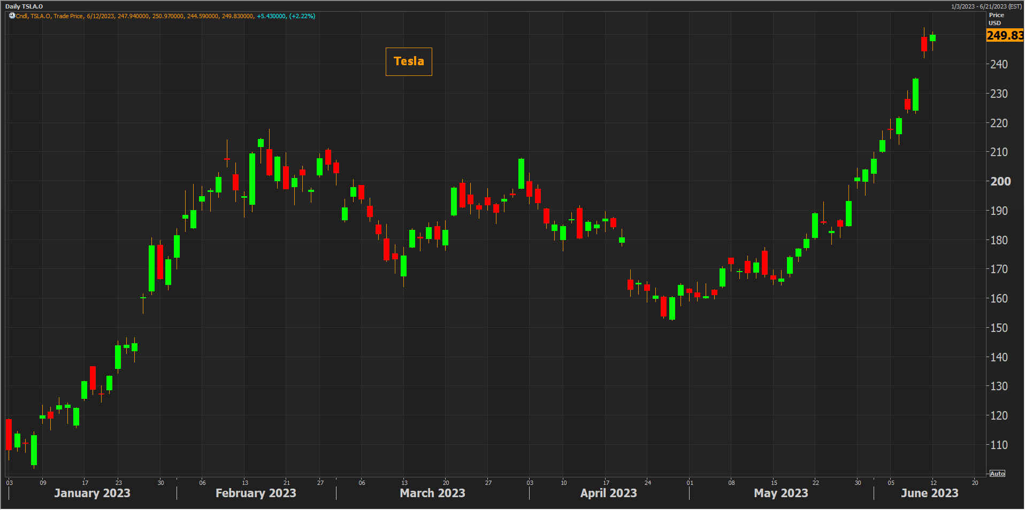Click the Price USD axis header
1025x510 pixels.
996,19
